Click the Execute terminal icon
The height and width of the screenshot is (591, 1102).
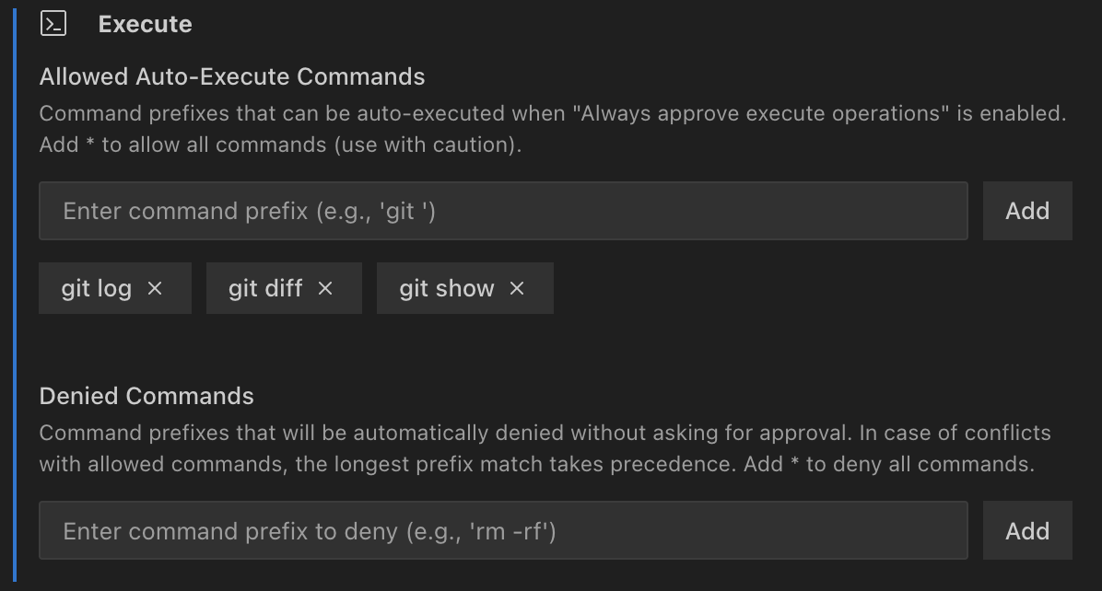click(54, 24)
